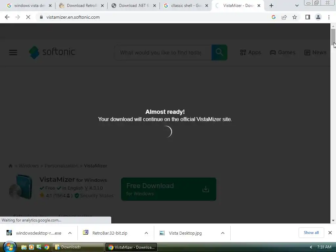Screen dimensions: 336x252
Task: Click the Softonic search magnifier button
Action: (x=219, y=52)
